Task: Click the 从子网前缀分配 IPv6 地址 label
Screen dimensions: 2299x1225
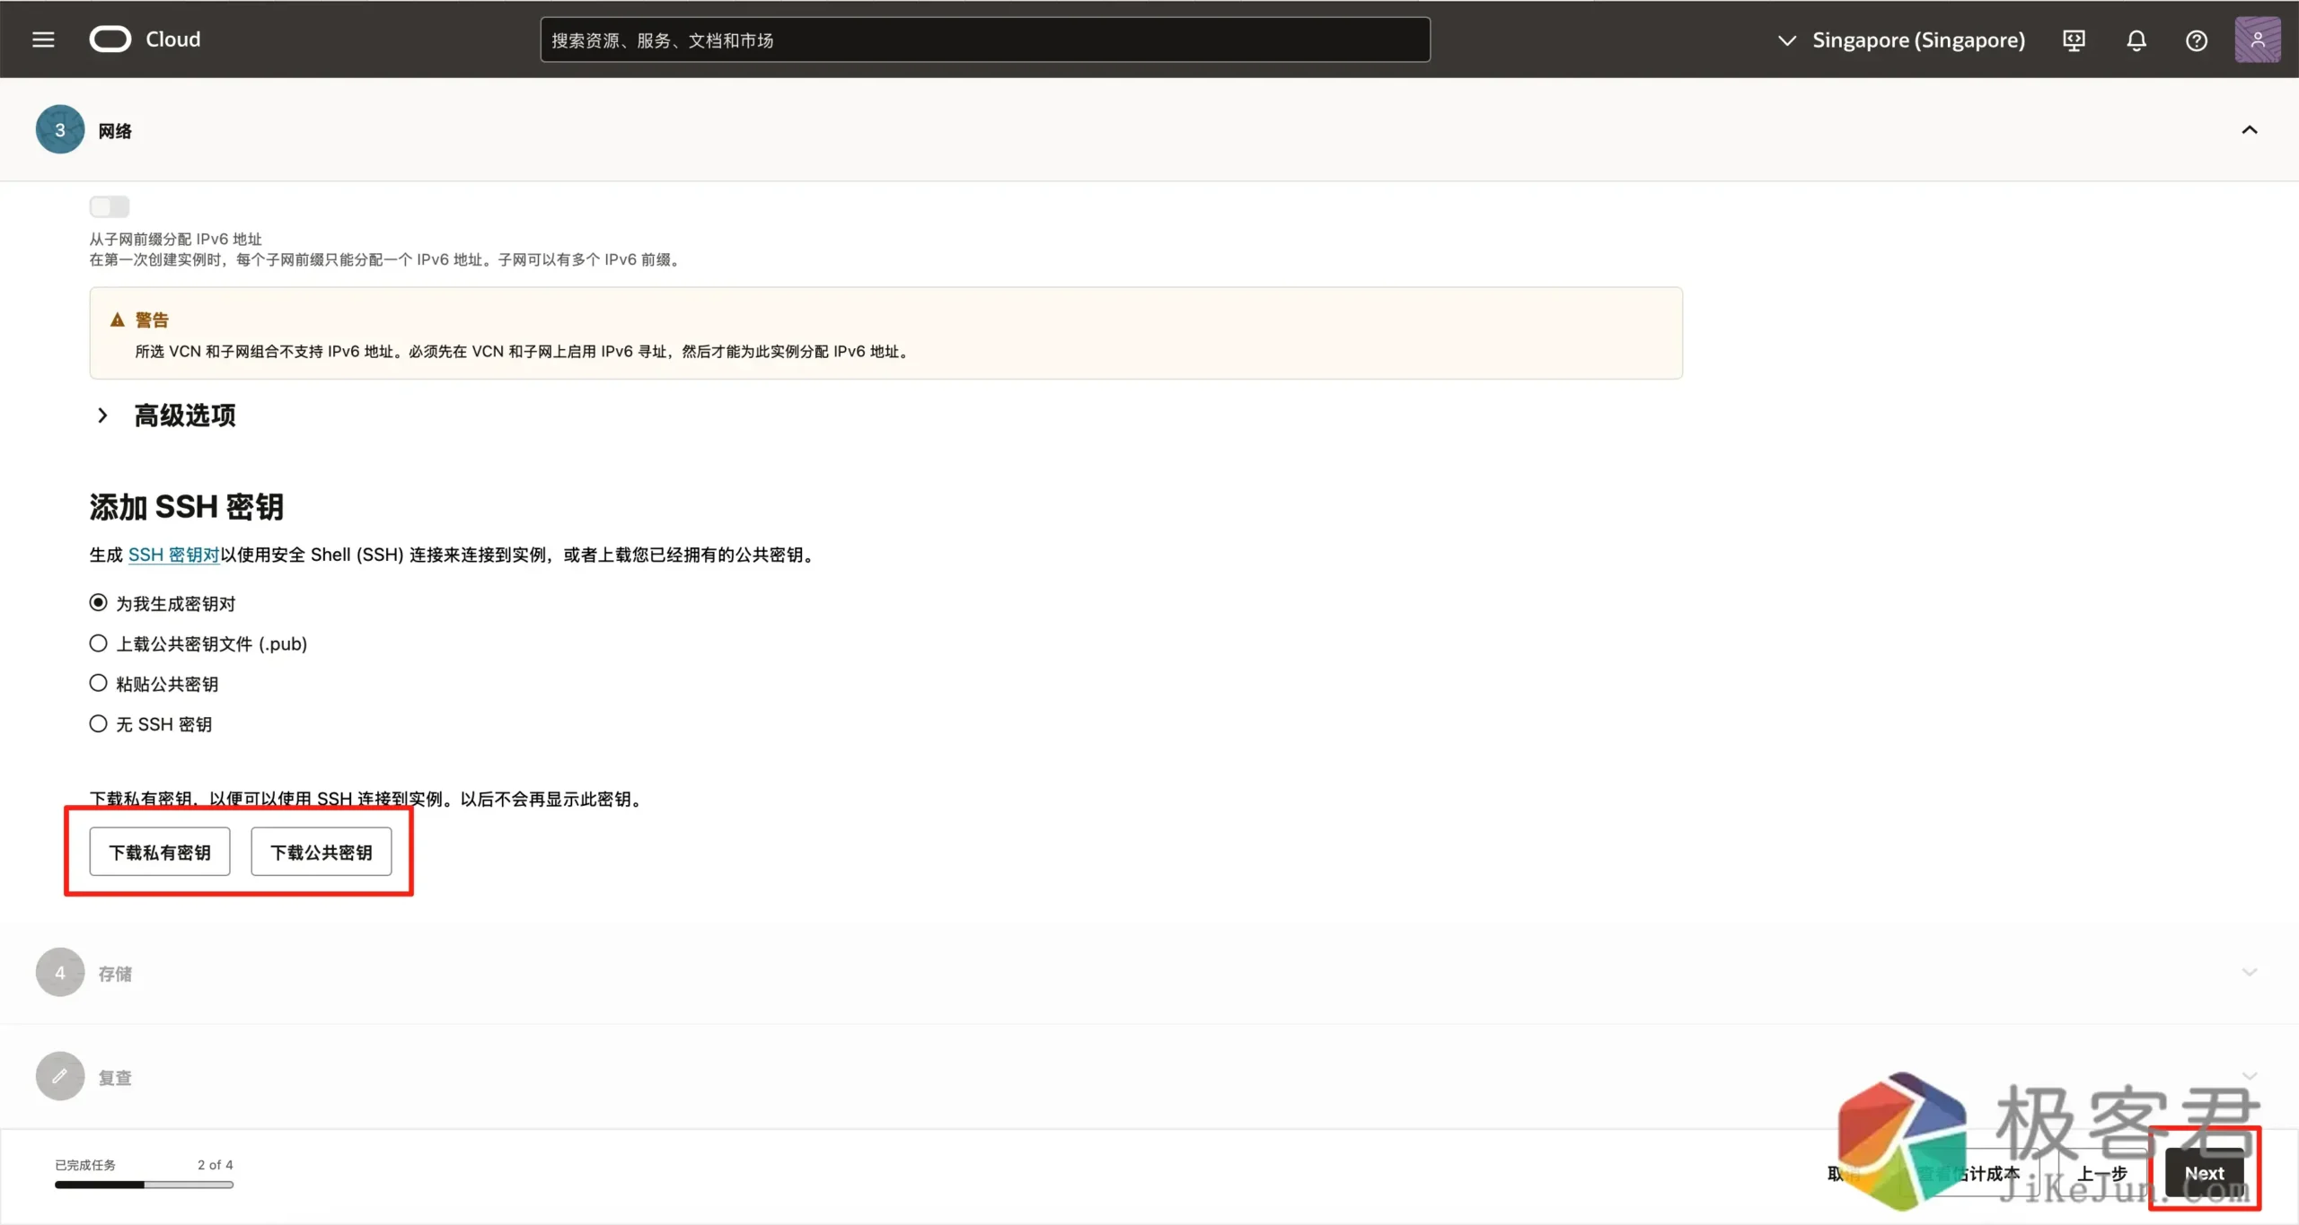Action: [175, 239]
